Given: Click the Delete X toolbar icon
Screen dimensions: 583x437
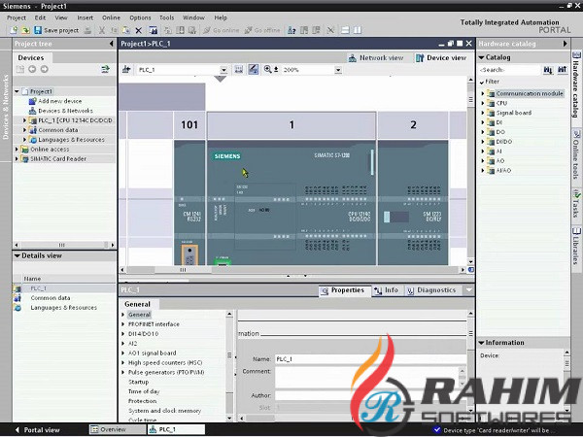Looking at the screenshot, I should click(x=138, y=30).
